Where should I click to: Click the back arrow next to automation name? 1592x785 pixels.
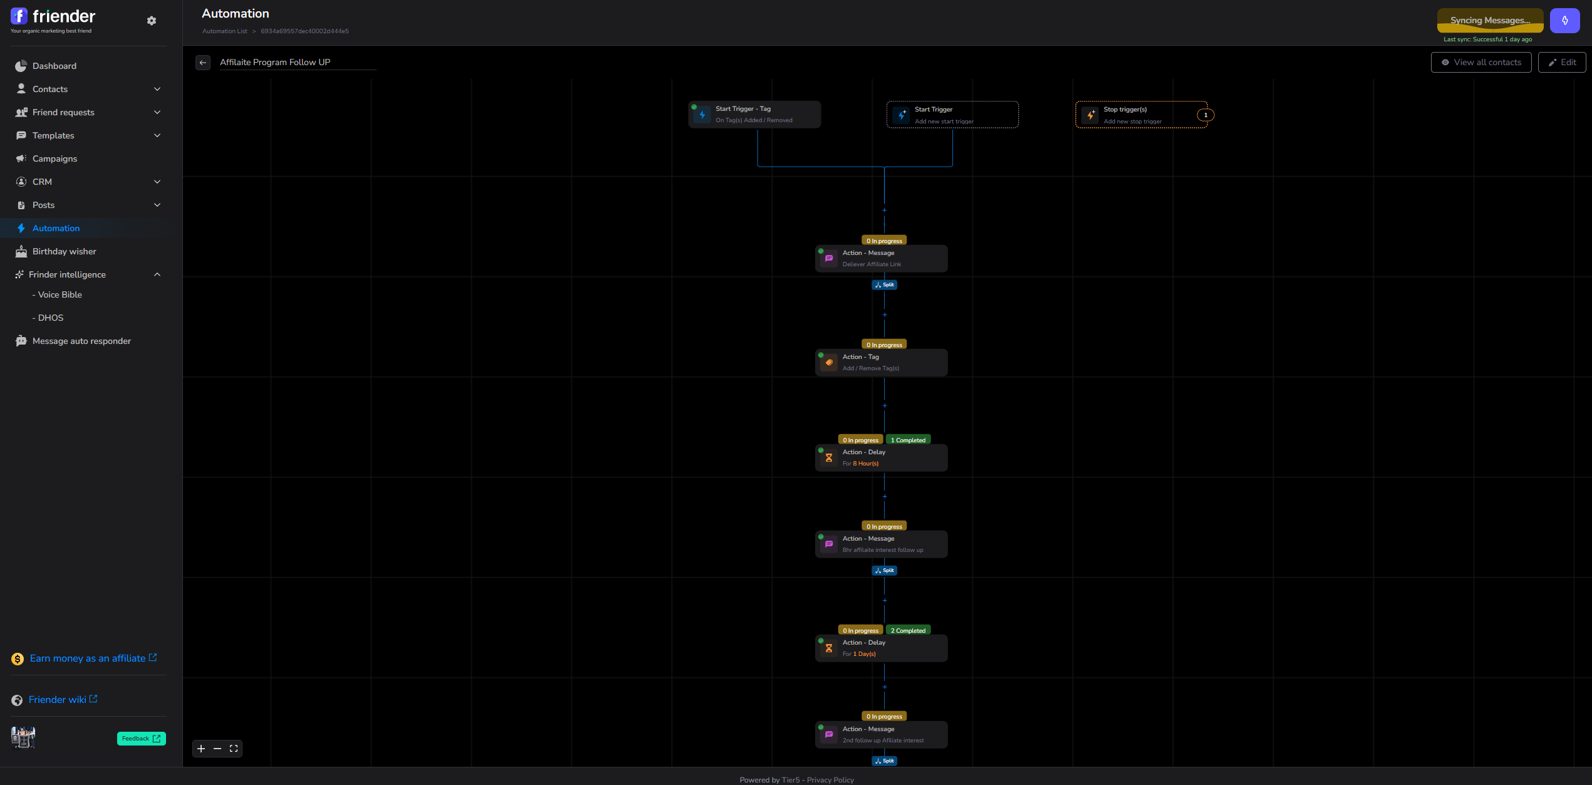pos(203,63)
